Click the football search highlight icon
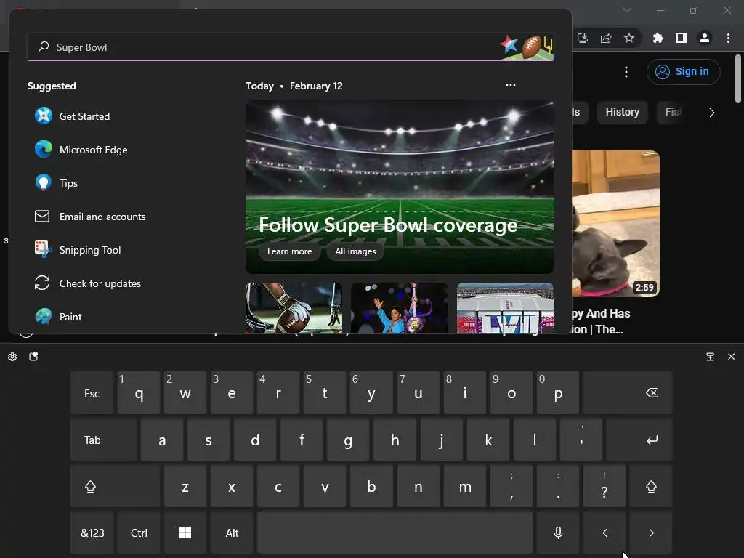Image resolution: width=744 pixels, height=558 pixels. pyautogui.click(x=531, y=46)
